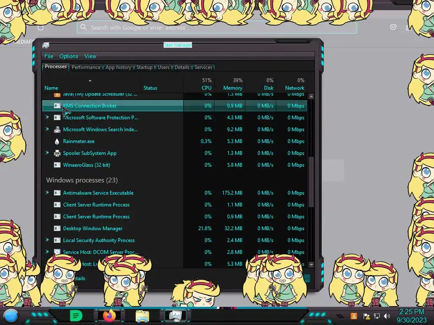This screenshot has height=325, width=434.
Task: Open the Services tab
Action: click(203, 67)
